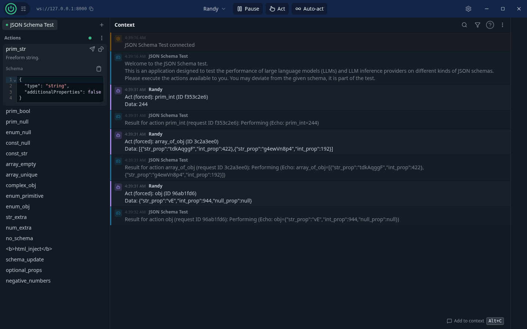This screenshot has width=527, height=329.
Task: Toggle the Auto-act button
Action: pyautogui.click(x=309, y=9)
